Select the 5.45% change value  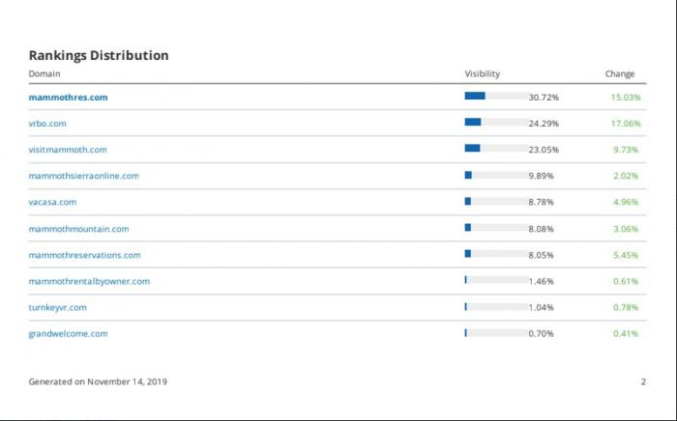point(626,255)
